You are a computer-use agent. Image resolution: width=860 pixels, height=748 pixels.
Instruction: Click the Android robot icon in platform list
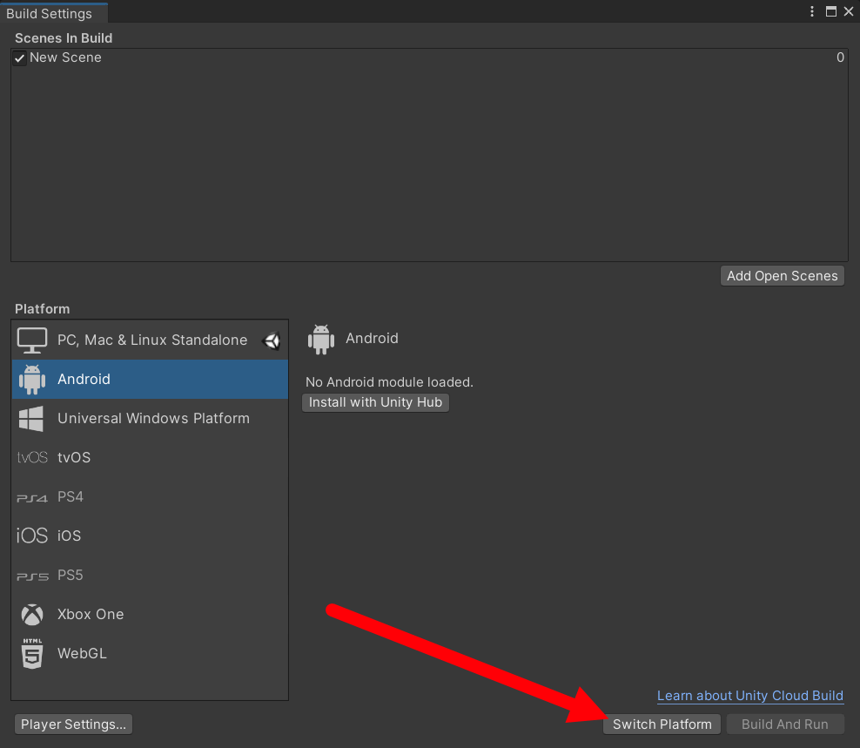point(32,379)
